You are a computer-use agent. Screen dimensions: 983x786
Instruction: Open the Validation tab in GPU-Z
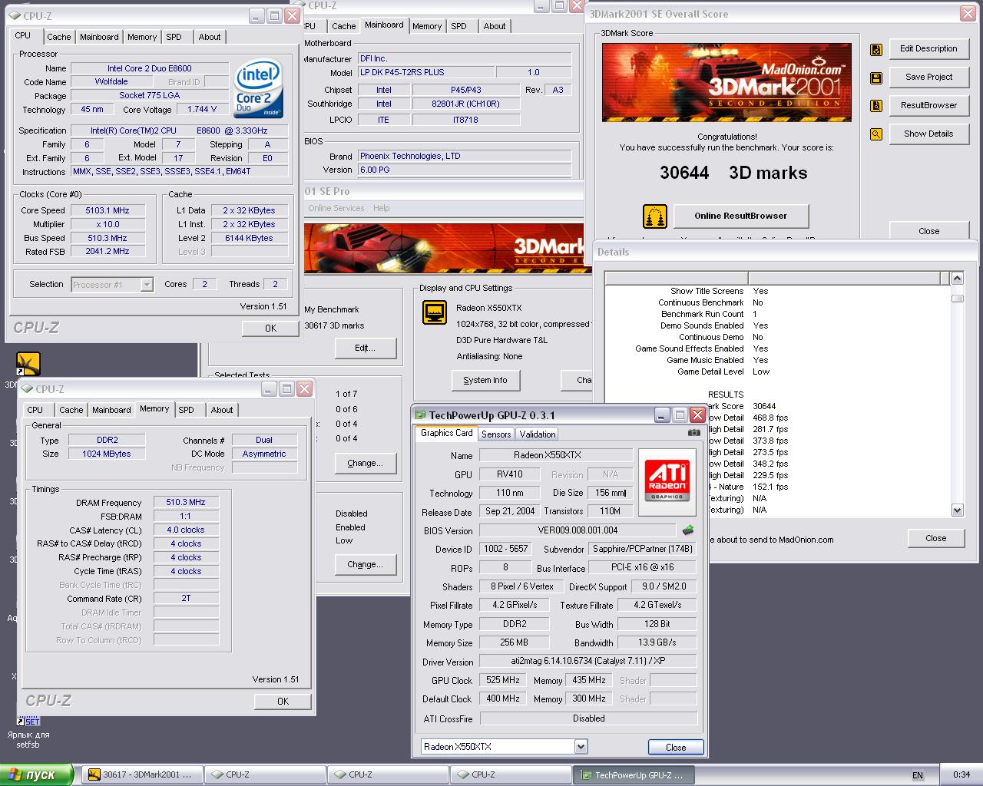coord(538,434)
